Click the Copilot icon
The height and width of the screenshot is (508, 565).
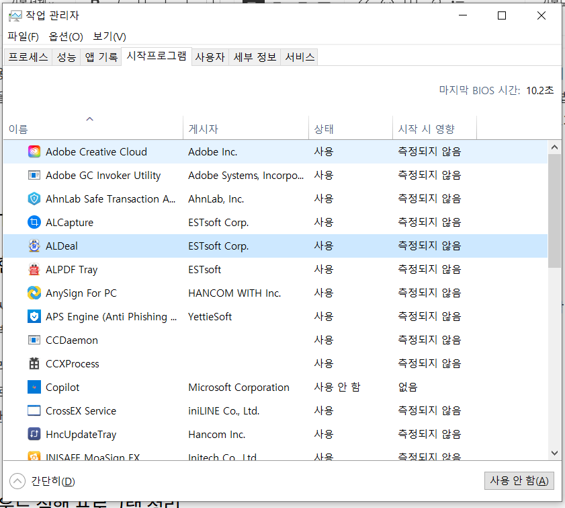coord(34,387)
